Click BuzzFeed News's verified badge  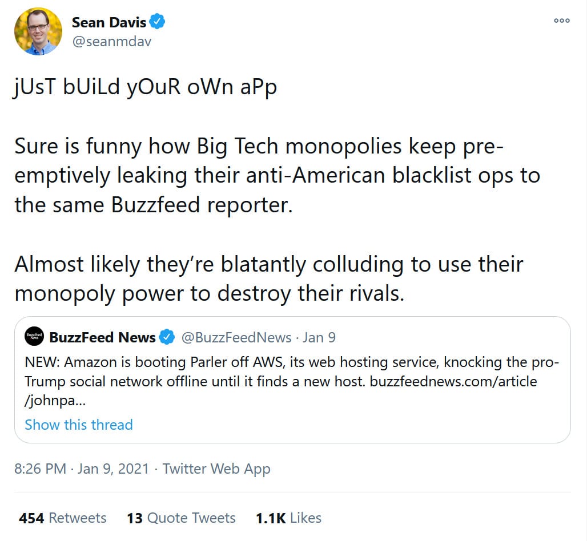point(167,337)
